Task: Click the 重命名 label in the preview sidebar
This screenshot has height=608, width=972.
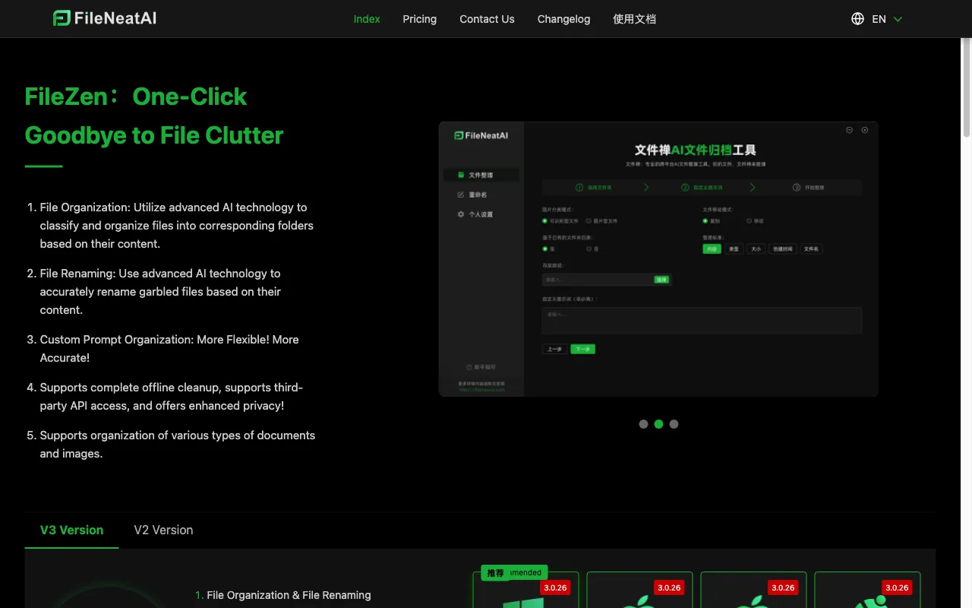Action: (478, 195)
